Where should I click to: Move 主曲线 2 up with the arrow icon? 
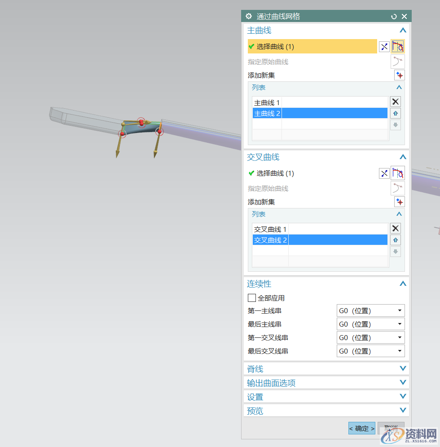point(395,113)
